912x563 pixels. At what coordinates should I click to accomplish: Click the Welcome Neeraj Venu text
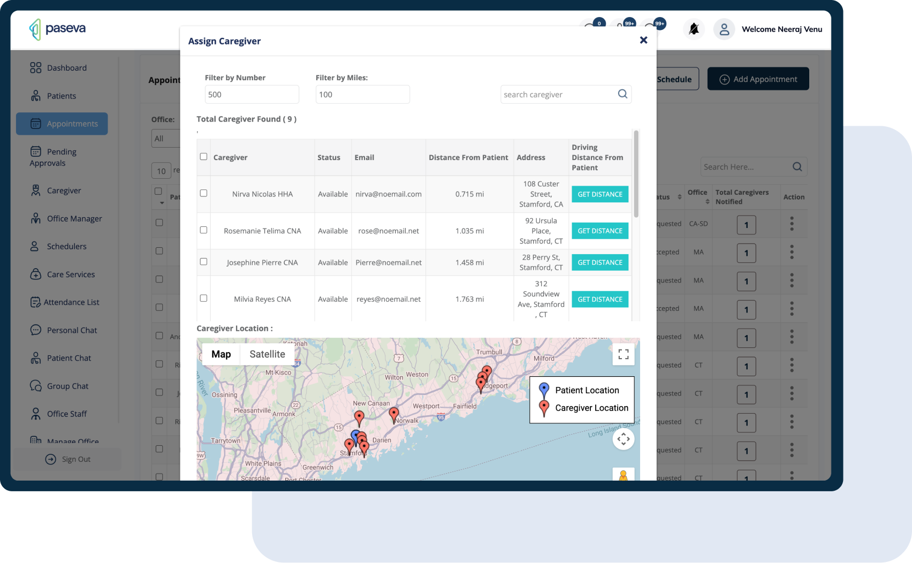click(781, 29)
